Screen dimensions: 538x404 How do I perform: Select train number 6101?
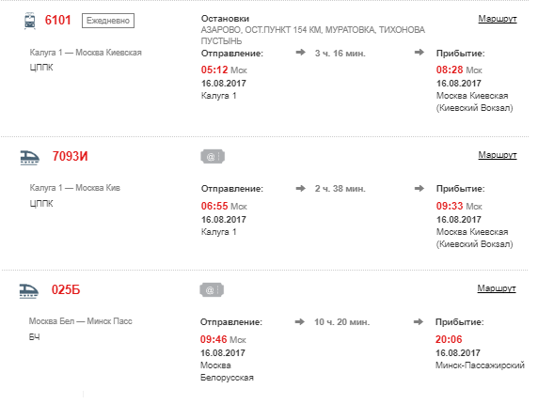[x=58, y=21]
